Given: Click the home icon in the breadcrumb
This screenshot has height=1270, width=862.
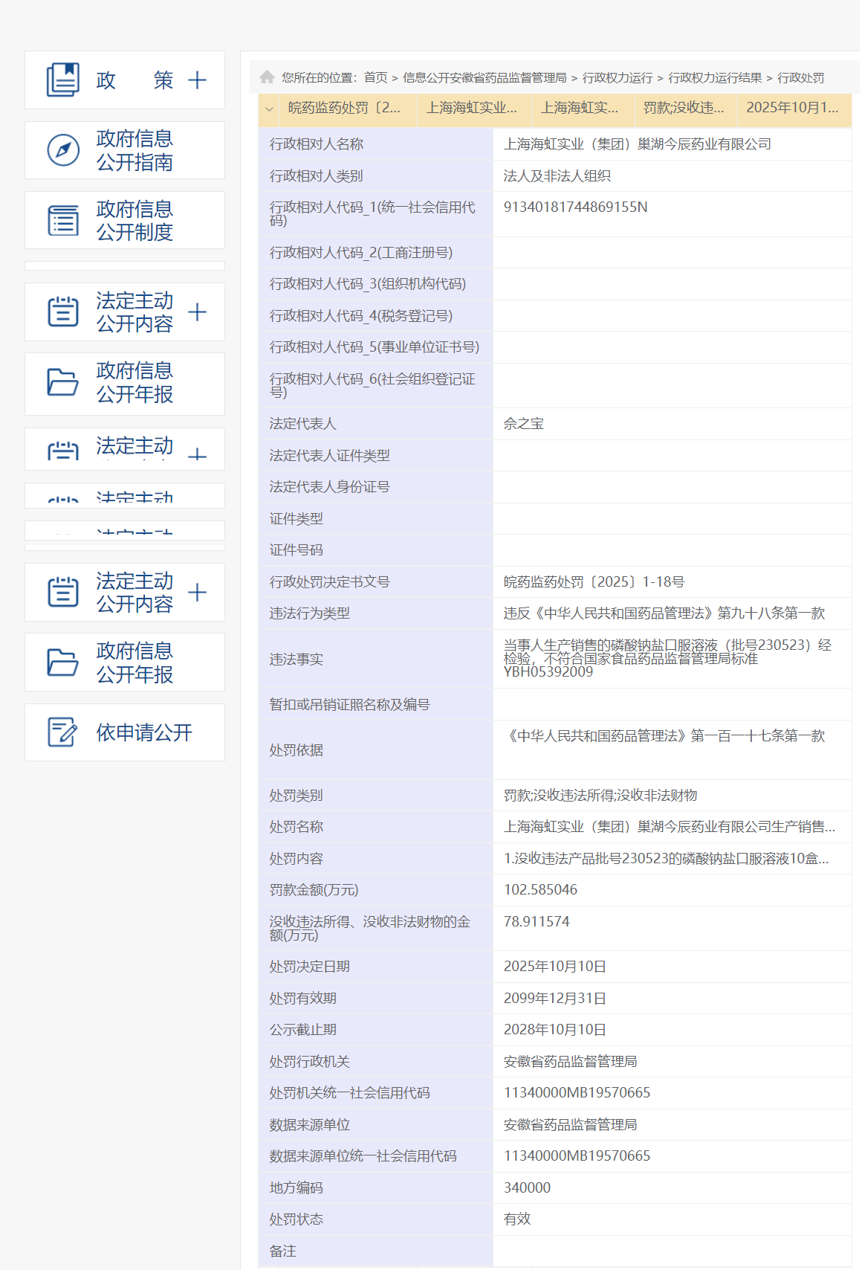Looking at the screenshot, I should coord(268,77).
